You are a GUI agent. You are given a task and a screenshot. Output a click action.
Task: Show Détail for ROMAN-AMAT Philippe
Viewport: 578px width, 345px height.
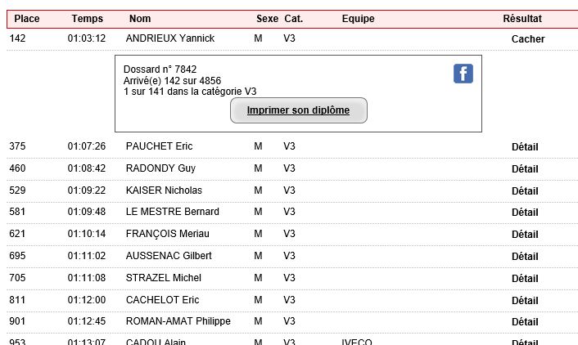click(525, 322)
